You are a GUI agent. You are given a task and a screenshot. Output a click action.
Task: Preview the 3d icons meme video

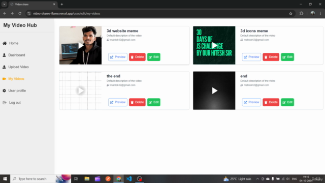point(251,57)
